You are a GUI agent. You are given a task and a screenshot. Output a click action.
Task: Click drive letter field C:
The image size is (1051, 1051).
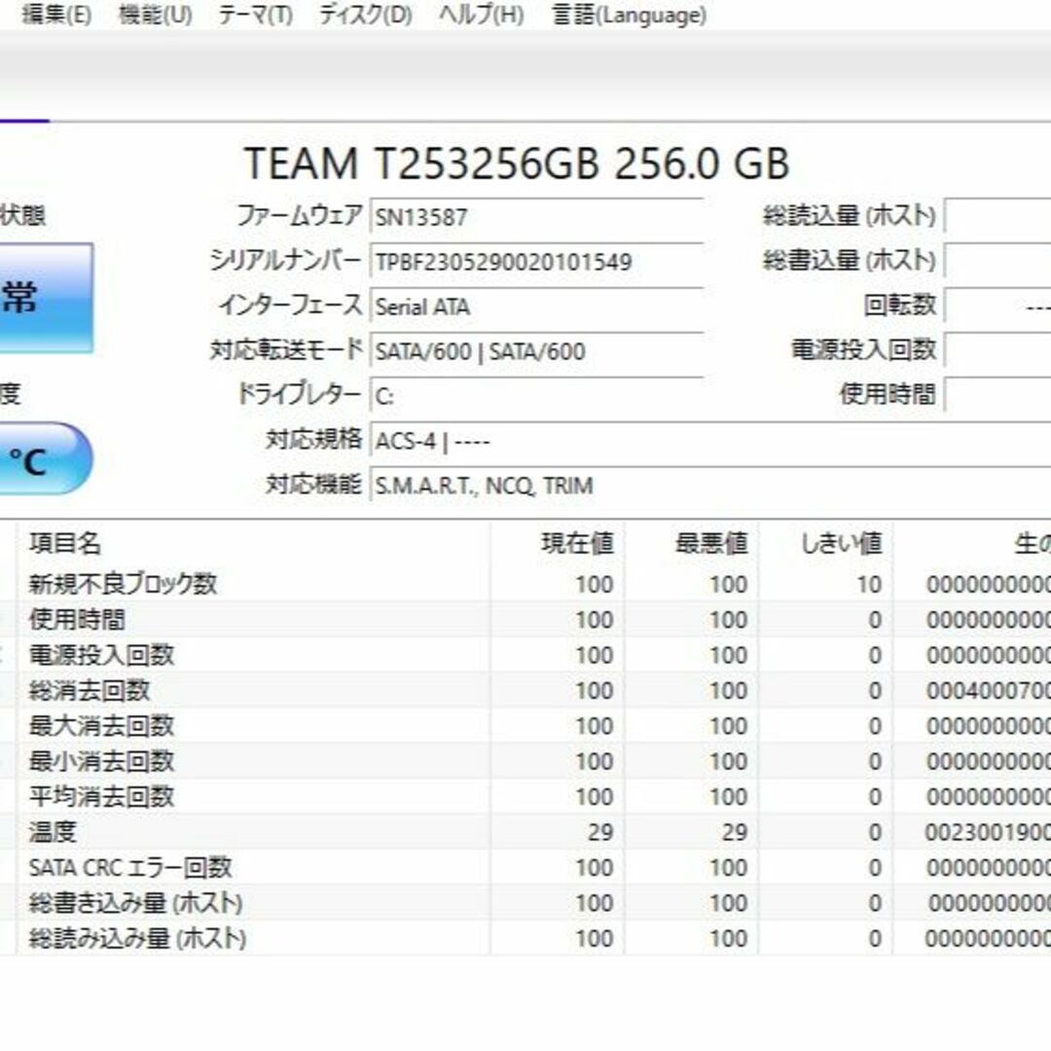click(x=536, y=395)
